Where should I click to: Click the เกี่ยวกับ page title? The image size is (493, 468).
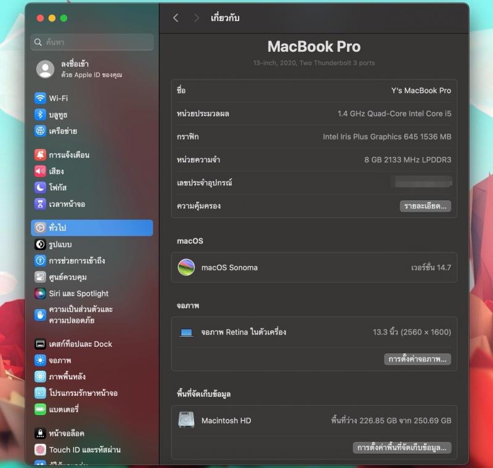click(x=225, y=18)
